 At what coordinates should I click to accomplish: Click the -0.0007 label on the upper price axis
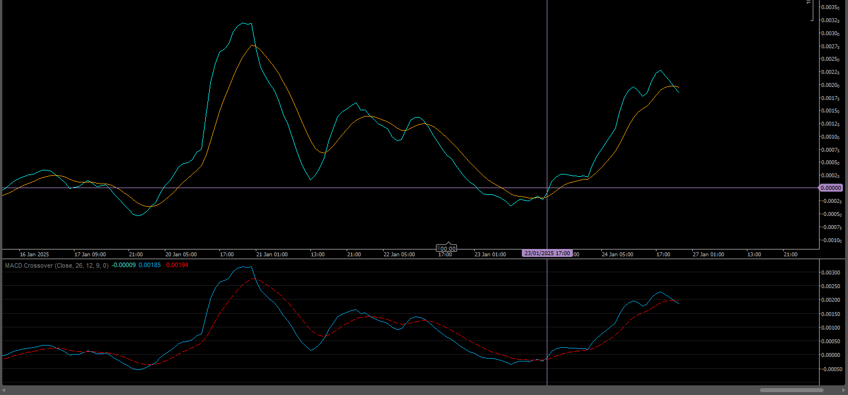pyautogui.click(x=831, y=227)
